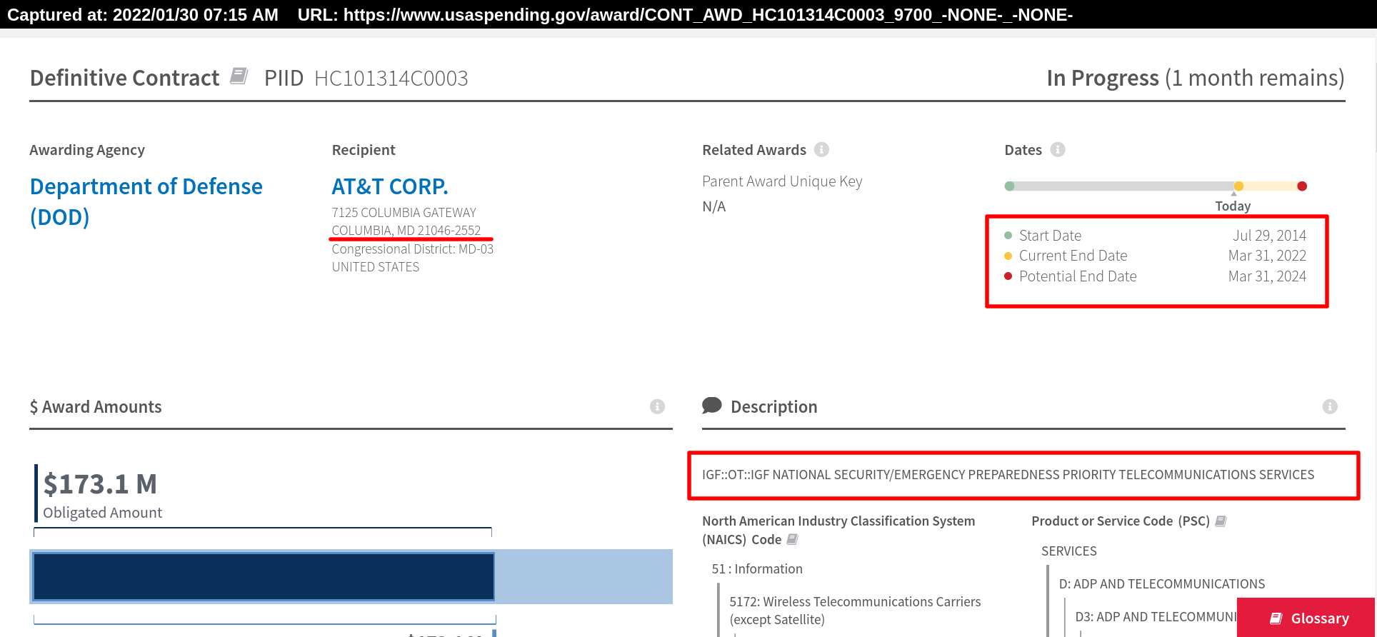Viewport: 1377px width, 637px height.
Task: Click info icon beside Related Awards
Action: click(x=821, y=149)
